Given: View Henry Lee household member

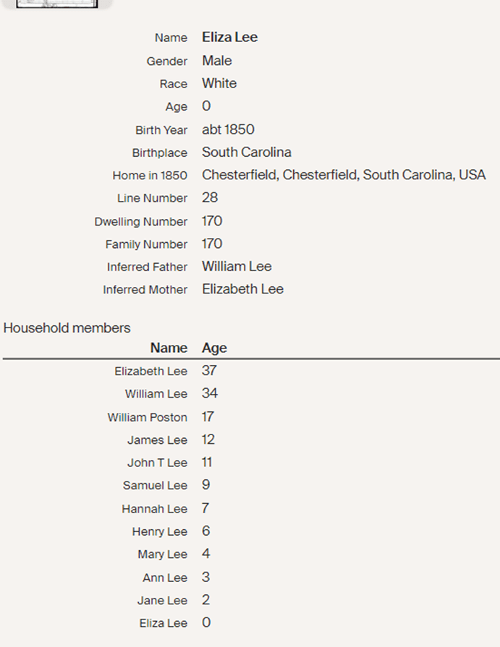Looking at the screenshot, I should click(159, 532).
